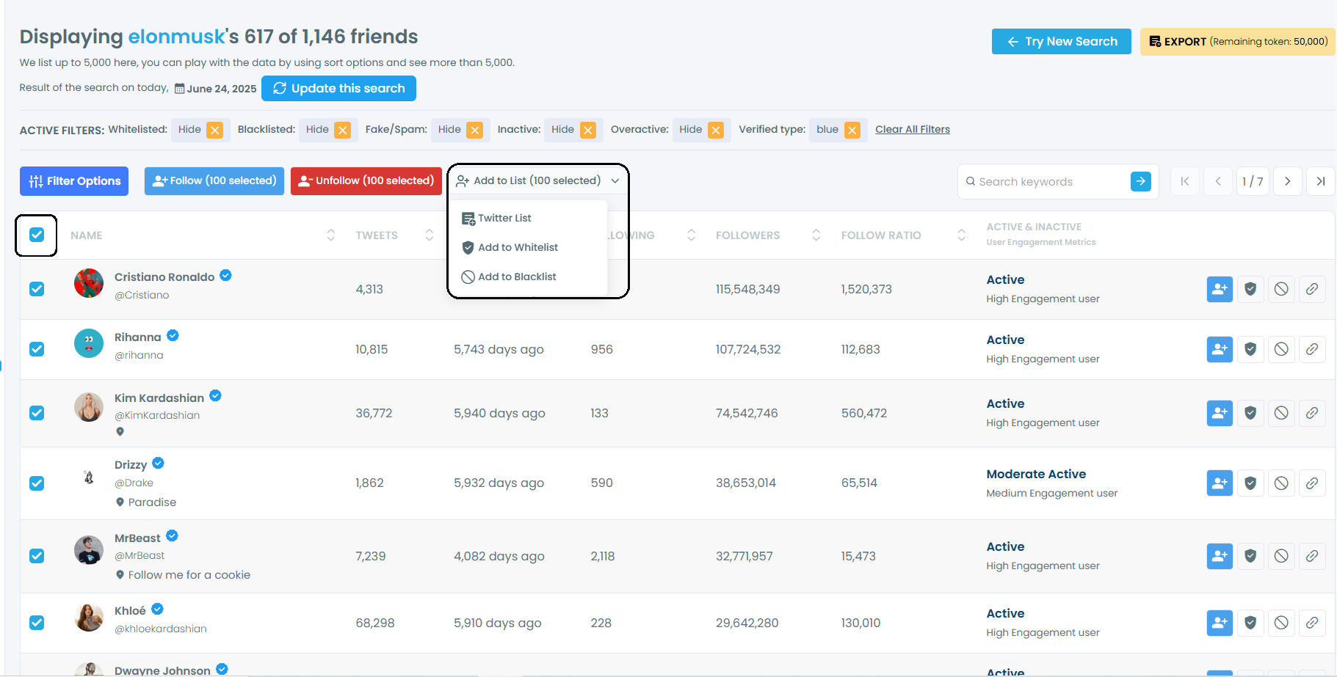Click whitelist shield icon for Cristiano Ronaldo
Viewport: 1337px width, 677px height.
1250,289
